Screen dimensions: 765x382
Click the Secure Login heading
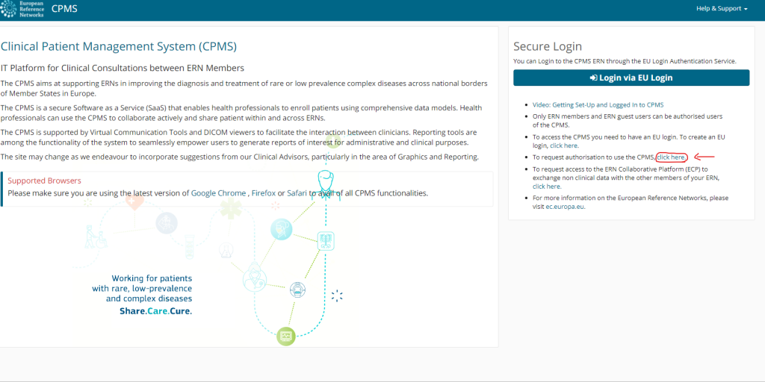(x=548, y=47)
